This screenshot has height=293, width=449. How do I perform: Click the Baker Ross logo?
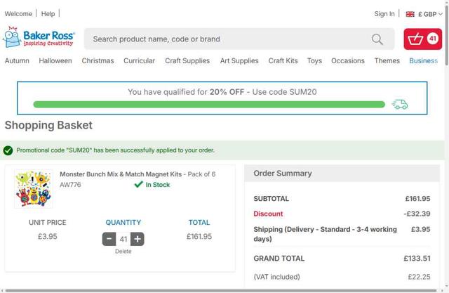click(39, 37)
